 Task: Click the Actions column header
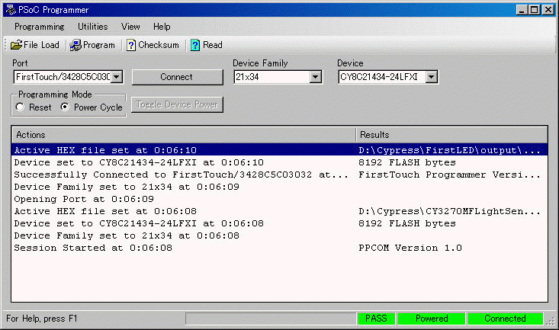click(184, 135)
